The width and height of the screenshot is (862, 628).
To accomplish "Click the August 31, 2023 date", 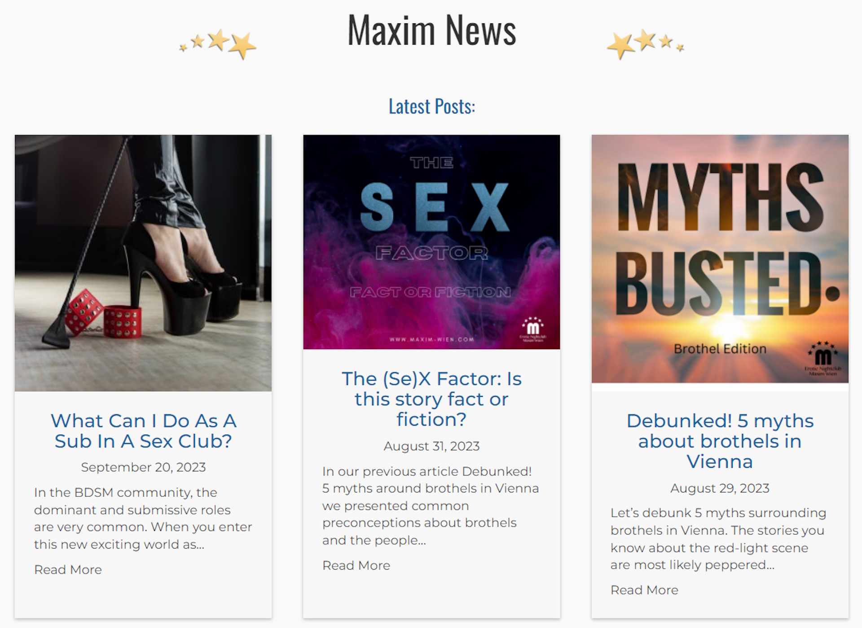I will coord(431,446).
